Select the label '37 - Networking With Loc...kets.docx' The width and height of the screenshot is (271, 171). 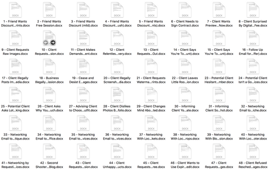click(x=151, y=136)
